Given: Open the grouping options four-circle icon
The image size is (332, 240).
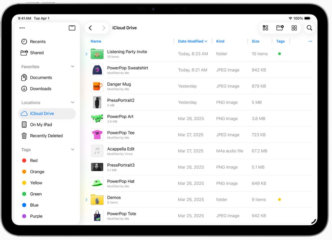Looking at the screenshot, I should [265, 28].
